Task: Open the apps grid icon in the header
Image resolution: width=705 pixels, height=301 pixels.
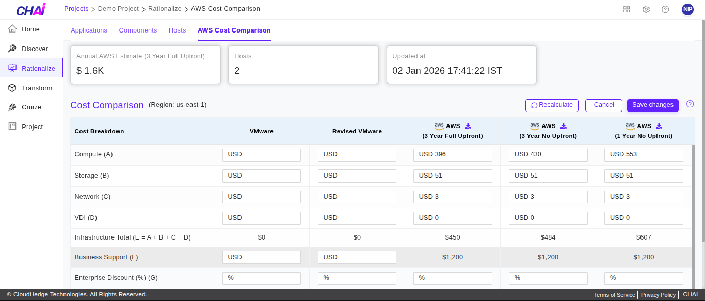Action: [627, 9]
